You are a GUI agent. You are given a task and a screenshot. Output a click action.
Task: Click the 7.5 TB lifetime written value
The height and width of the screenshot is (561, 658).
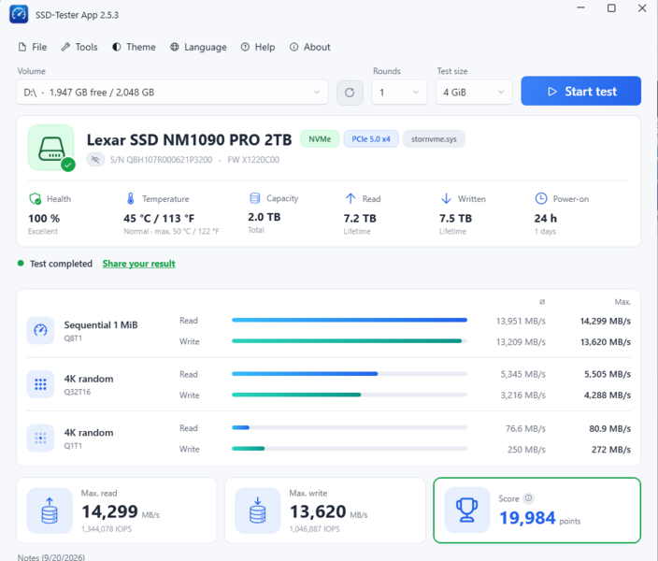coord(455,219)
